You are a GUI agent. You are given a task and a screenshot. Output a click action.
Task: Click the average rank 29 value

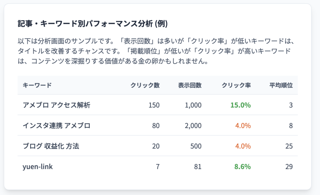click(289, 167)
